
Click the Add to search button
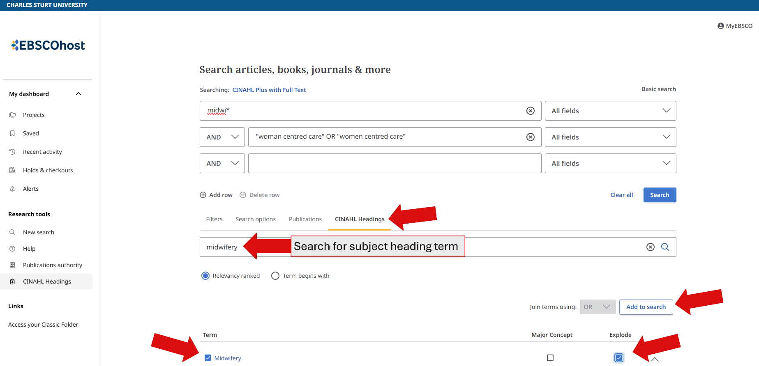pyautogui.click(x=646, y=307)
